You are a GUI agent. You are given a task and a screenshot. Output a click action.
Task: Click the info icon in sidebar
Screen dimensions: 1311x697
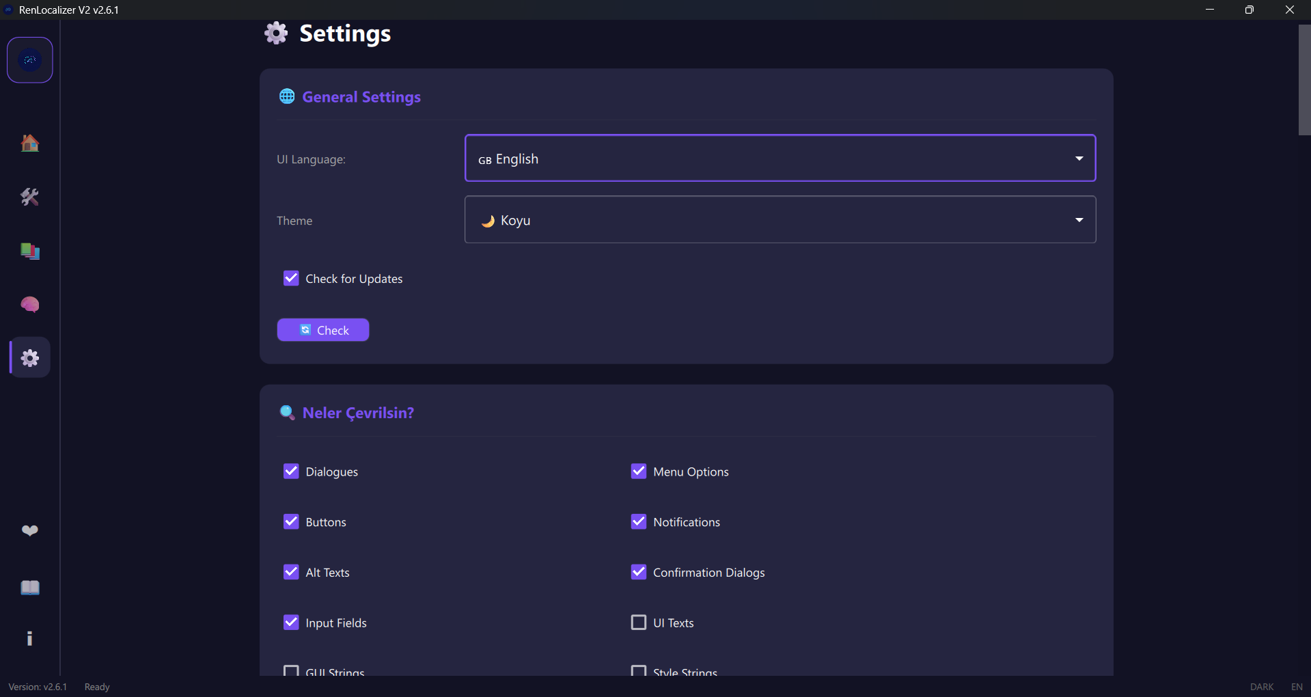[29, 638]
